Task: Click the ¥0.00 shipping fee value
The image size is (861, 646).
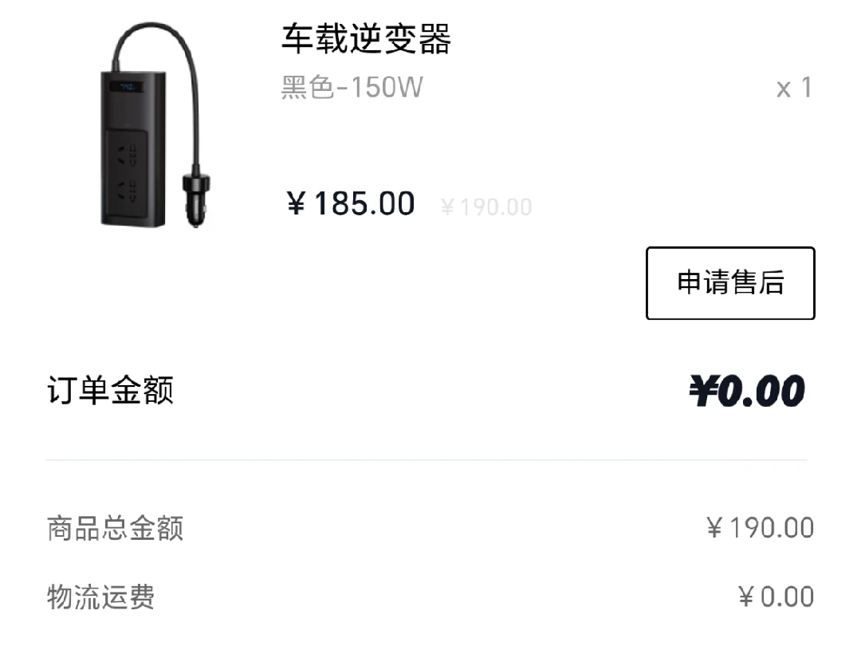Action: [776, 597]
